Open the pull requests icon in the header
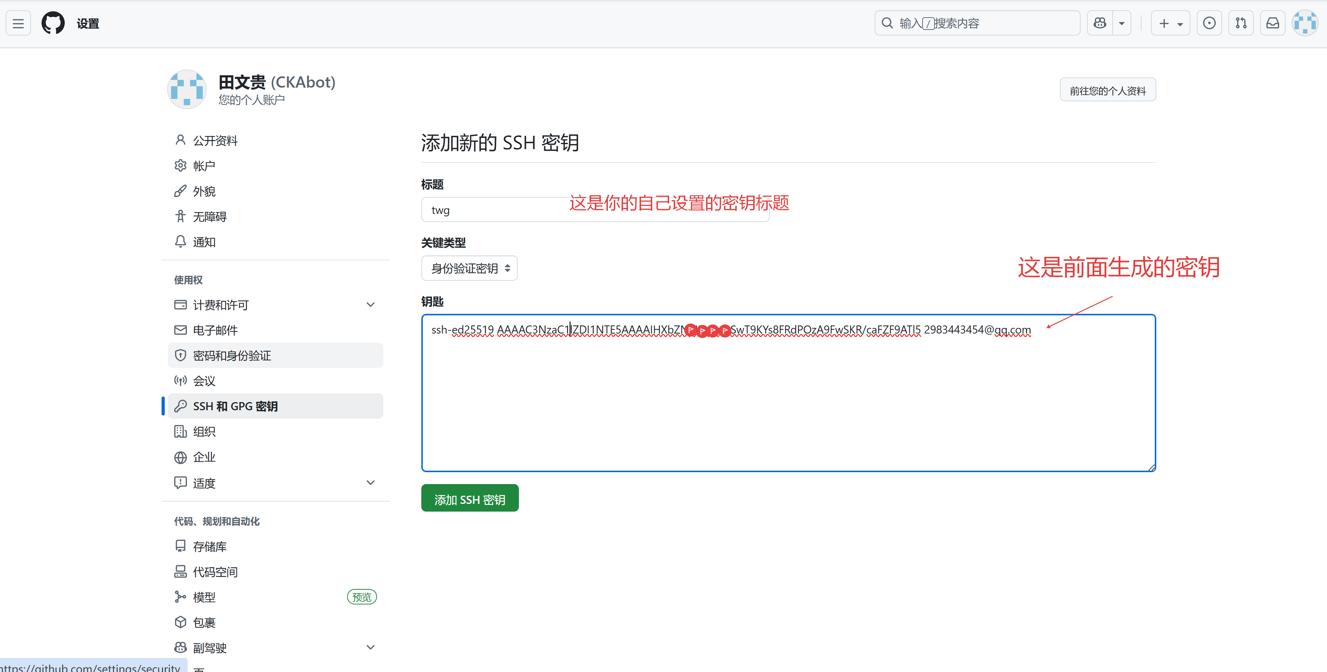The width and height of the screenshot is (1327, 672). (x=1241, y=23)
